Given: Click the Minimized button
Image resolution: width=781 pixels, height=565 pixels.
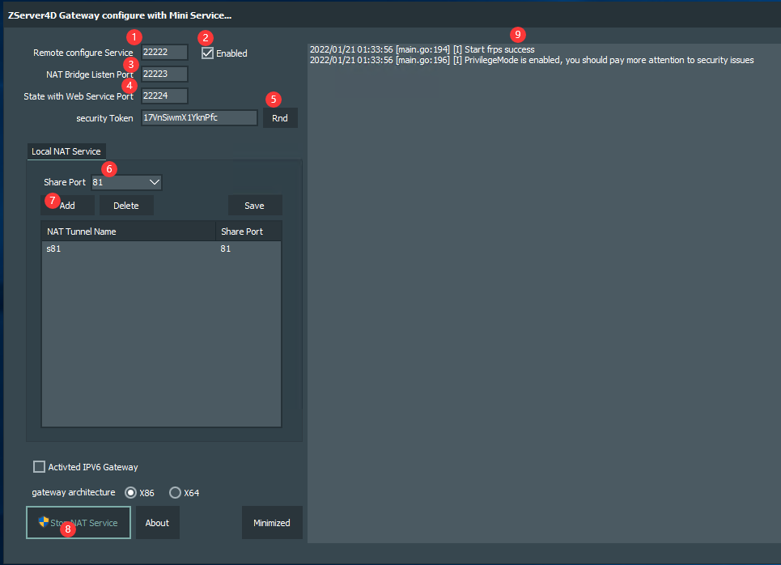Looking at the screenshot, I should (x=271, y=523).
